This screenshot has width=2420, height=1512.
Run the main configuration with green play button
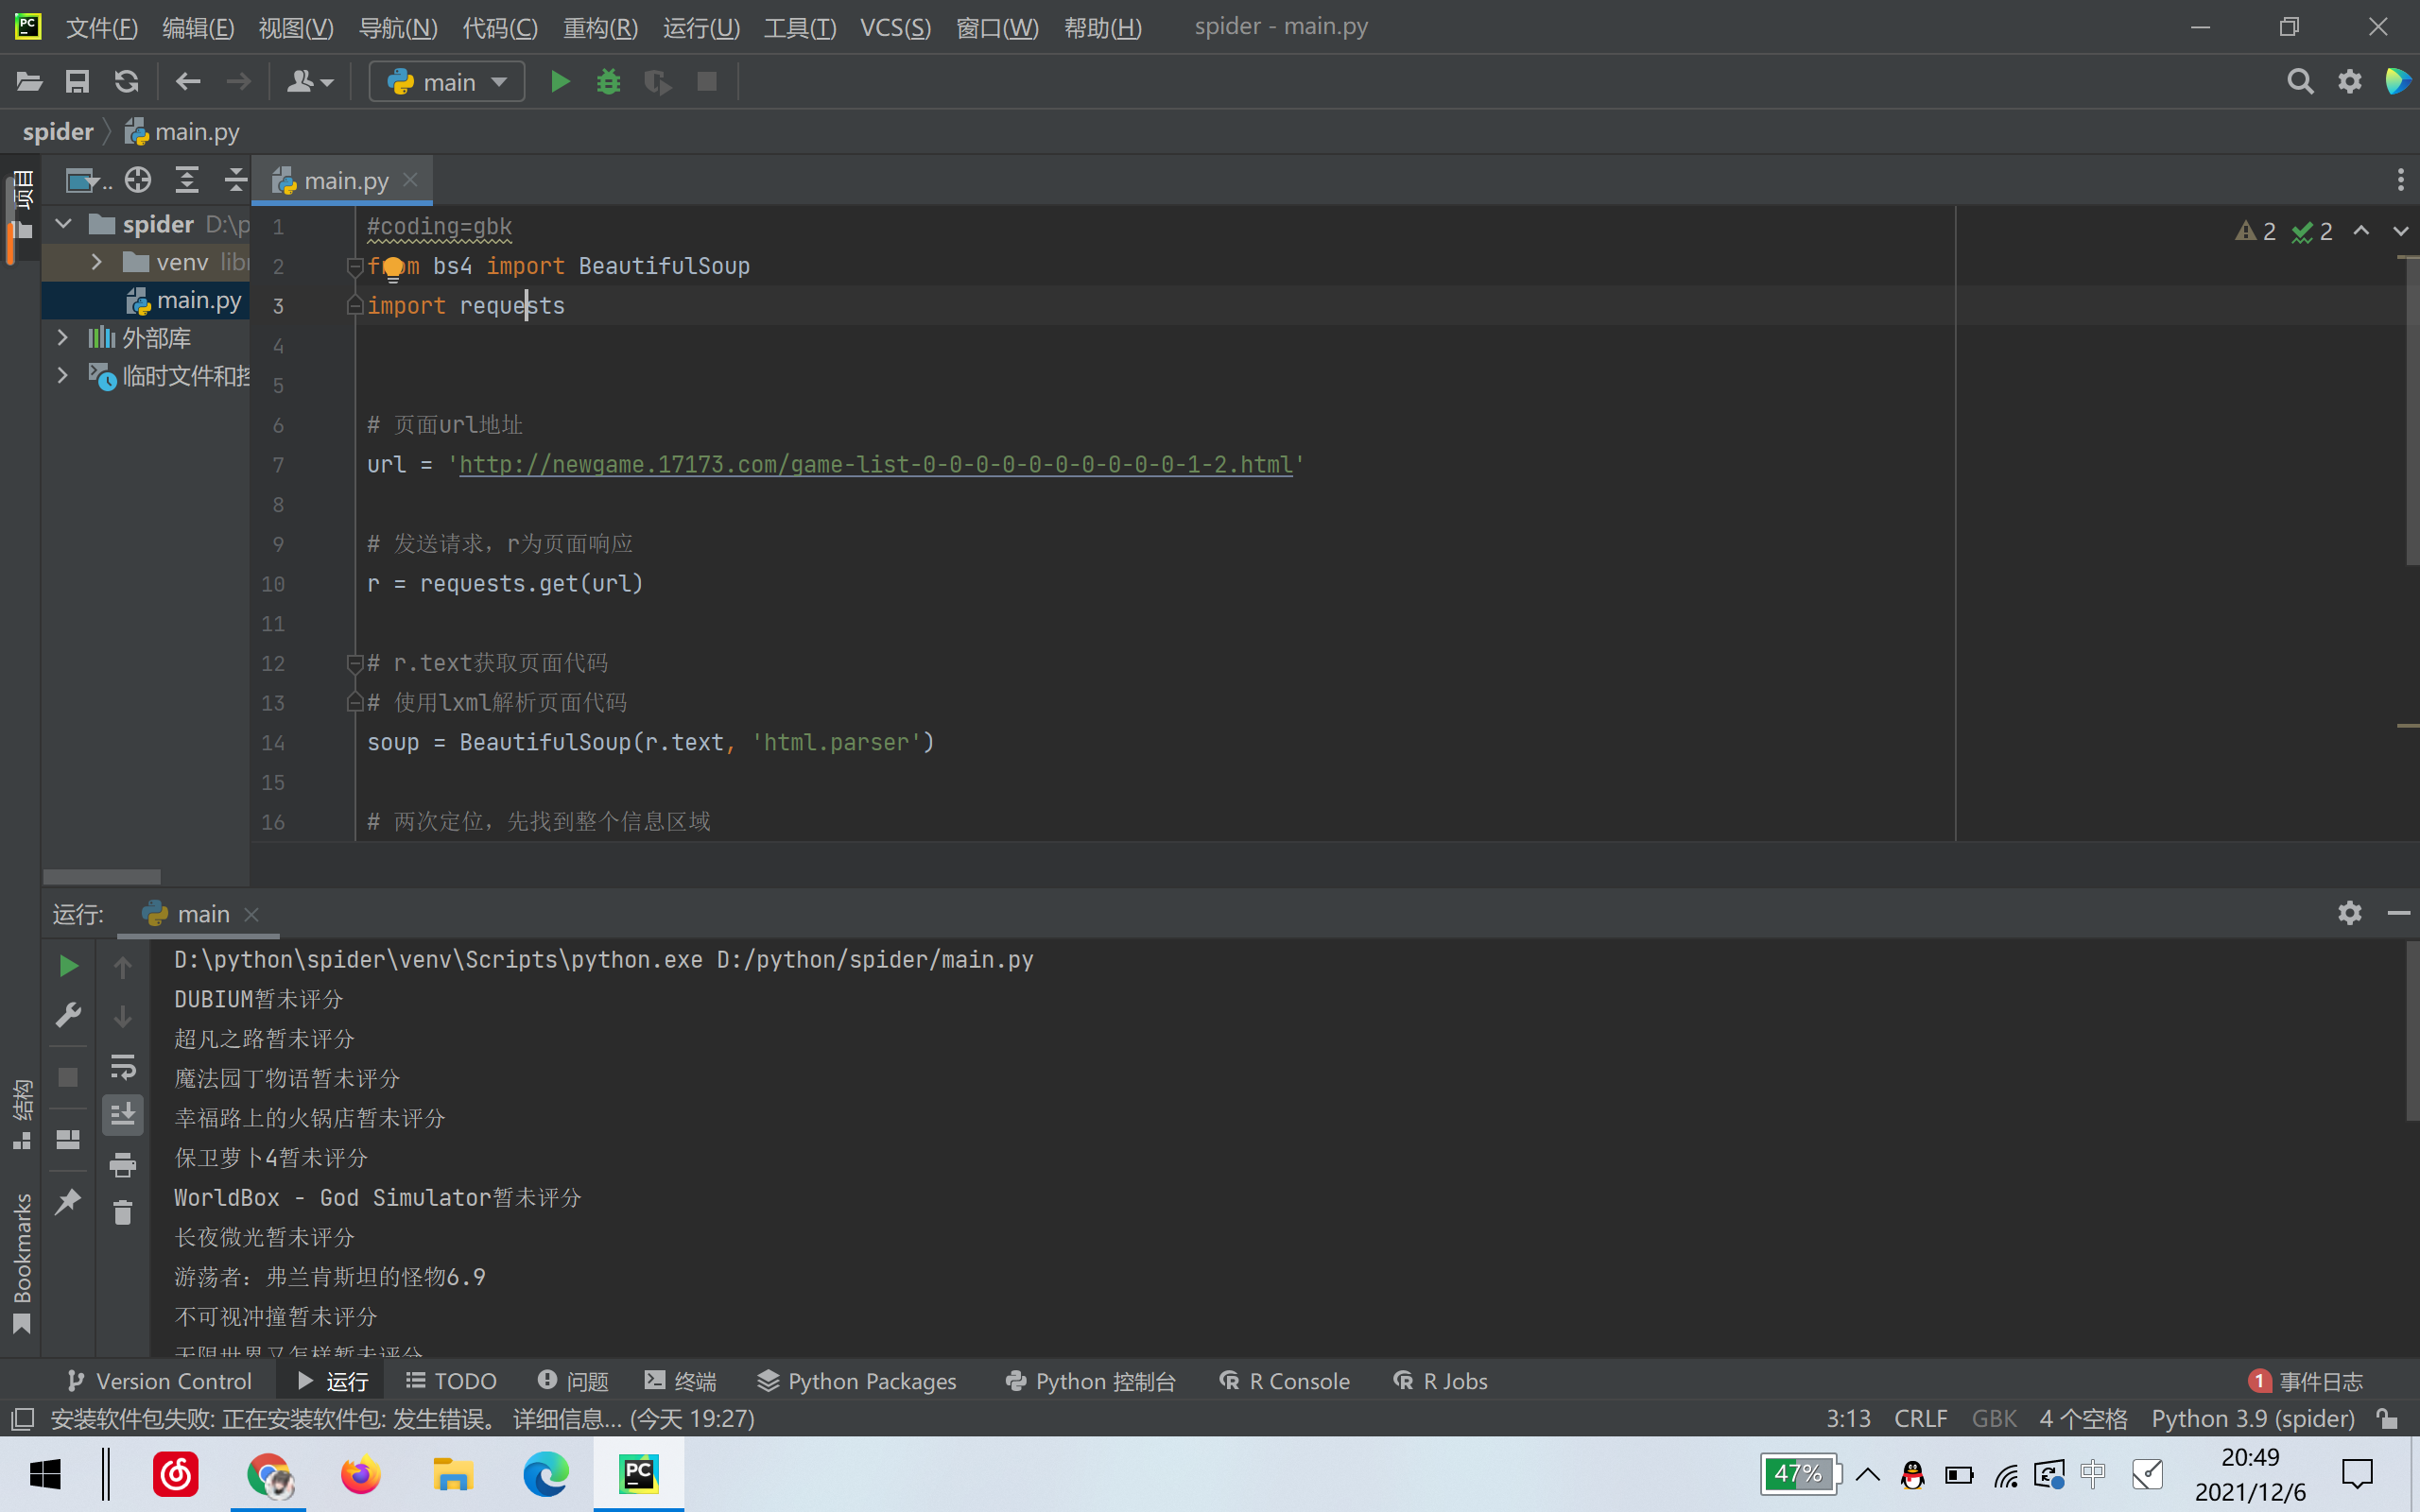tap(560, 82)
